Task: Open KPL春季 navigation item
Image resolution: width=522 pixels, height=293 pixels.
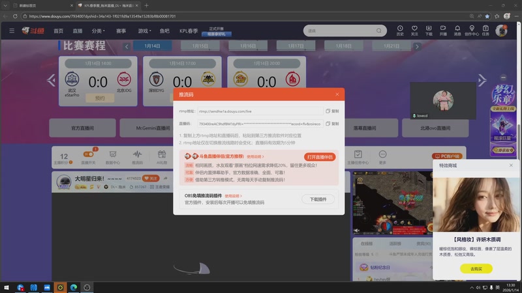Action: (x=189, y=31)
